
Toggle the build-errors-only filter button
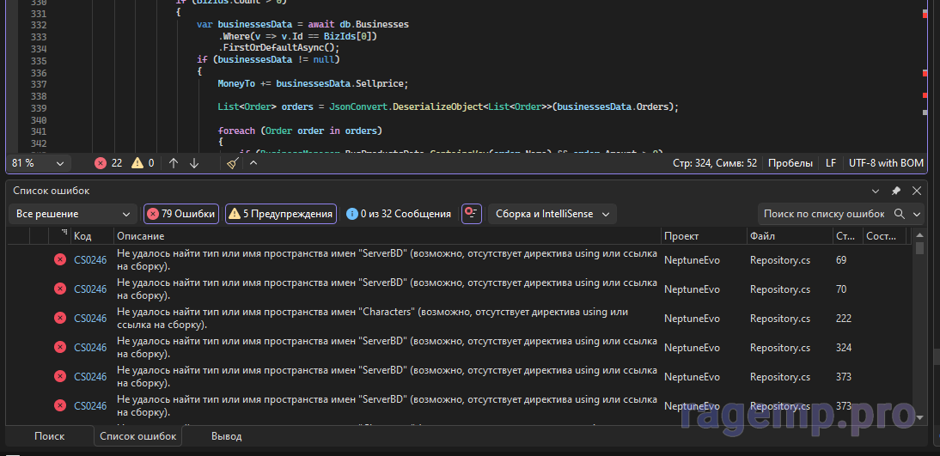point(471,214)
